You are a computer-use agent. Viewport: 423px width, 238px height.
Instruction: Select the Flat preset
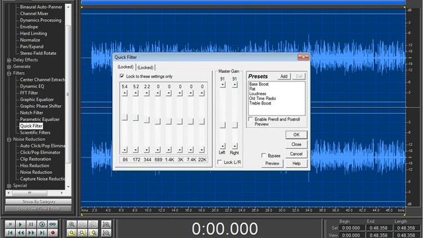[x=252, y=89]
